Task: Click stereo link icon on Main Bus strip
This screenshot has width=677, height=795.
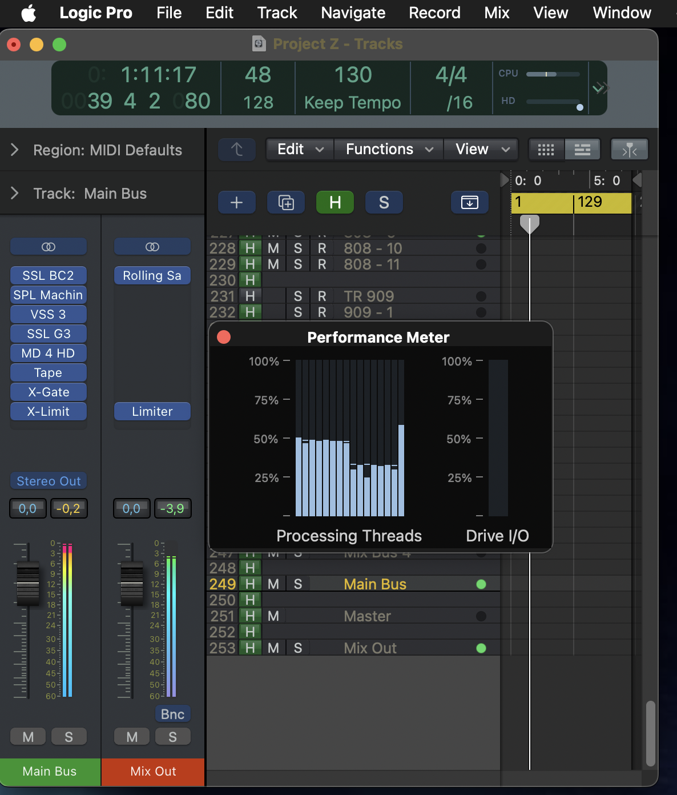Action: [49, 247]
